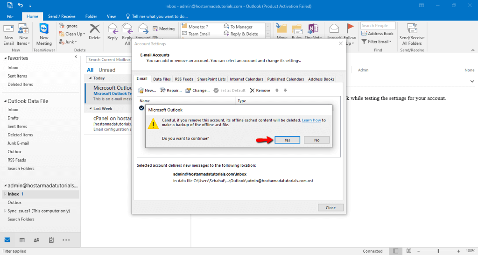The image size is (478, 255).
Task: Click the New Email icon
Action: coord(8,29)
